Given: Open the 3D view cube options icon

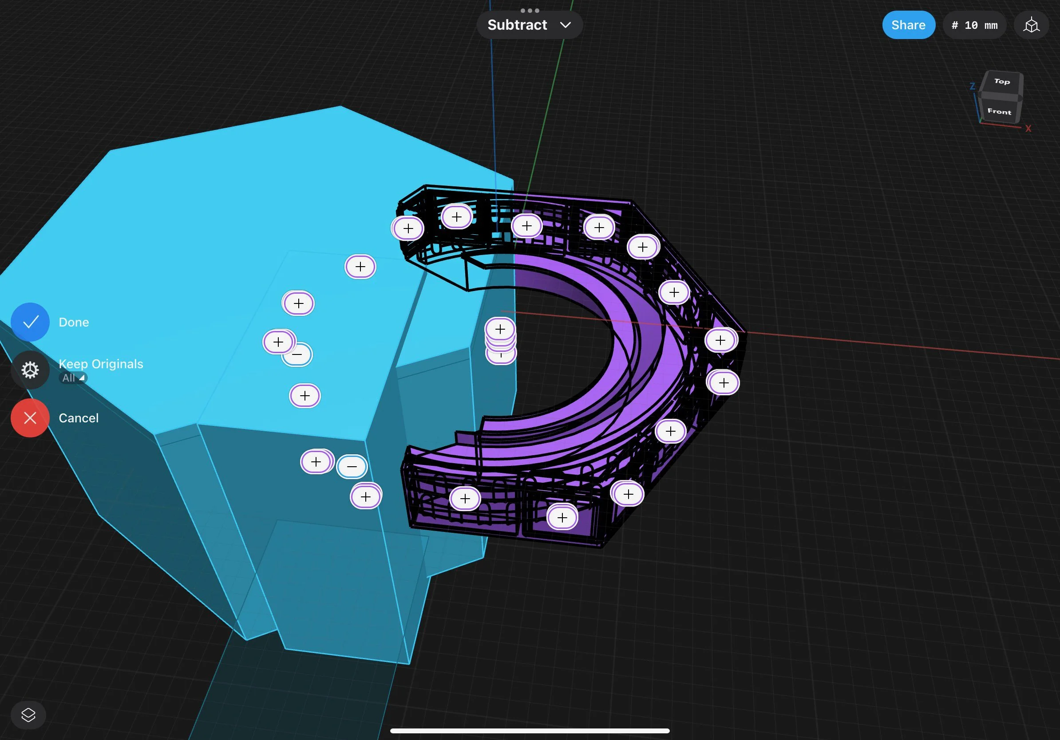Looking at the screenshot, I should coord(1031,25).
